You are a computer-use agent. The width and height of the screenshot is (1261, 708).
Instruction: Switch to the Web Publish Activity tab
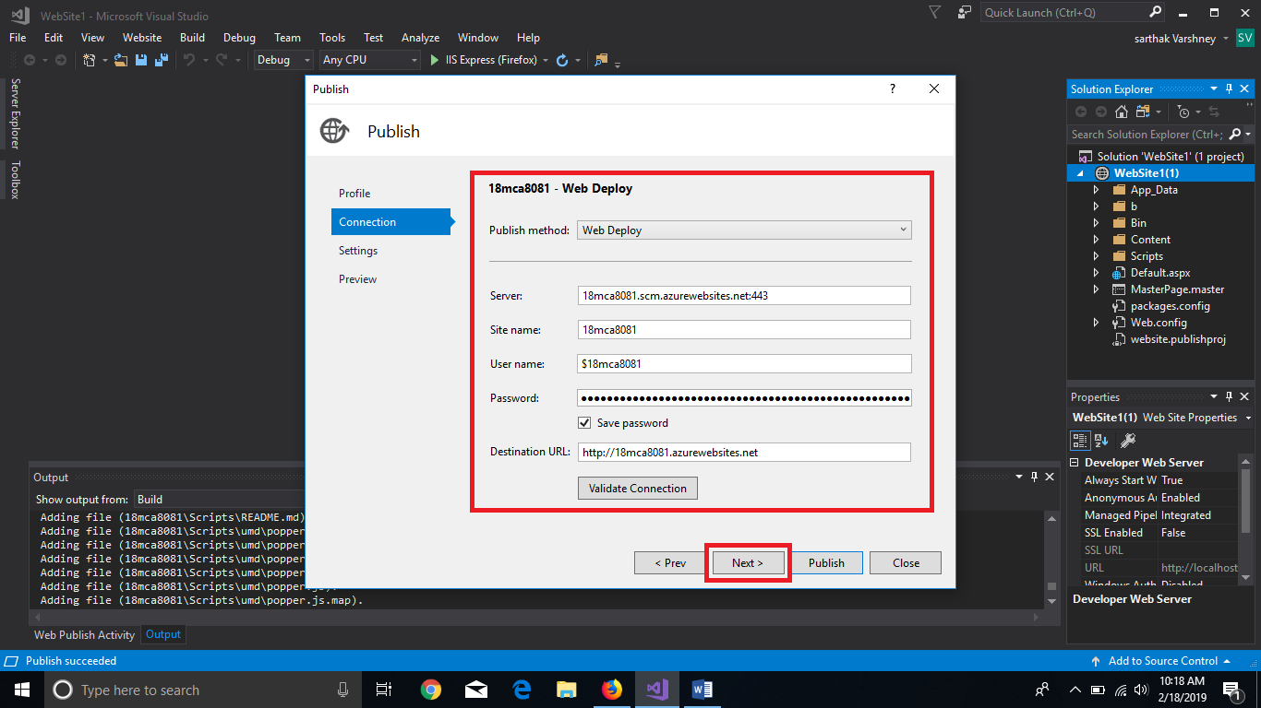pos(84,634)
